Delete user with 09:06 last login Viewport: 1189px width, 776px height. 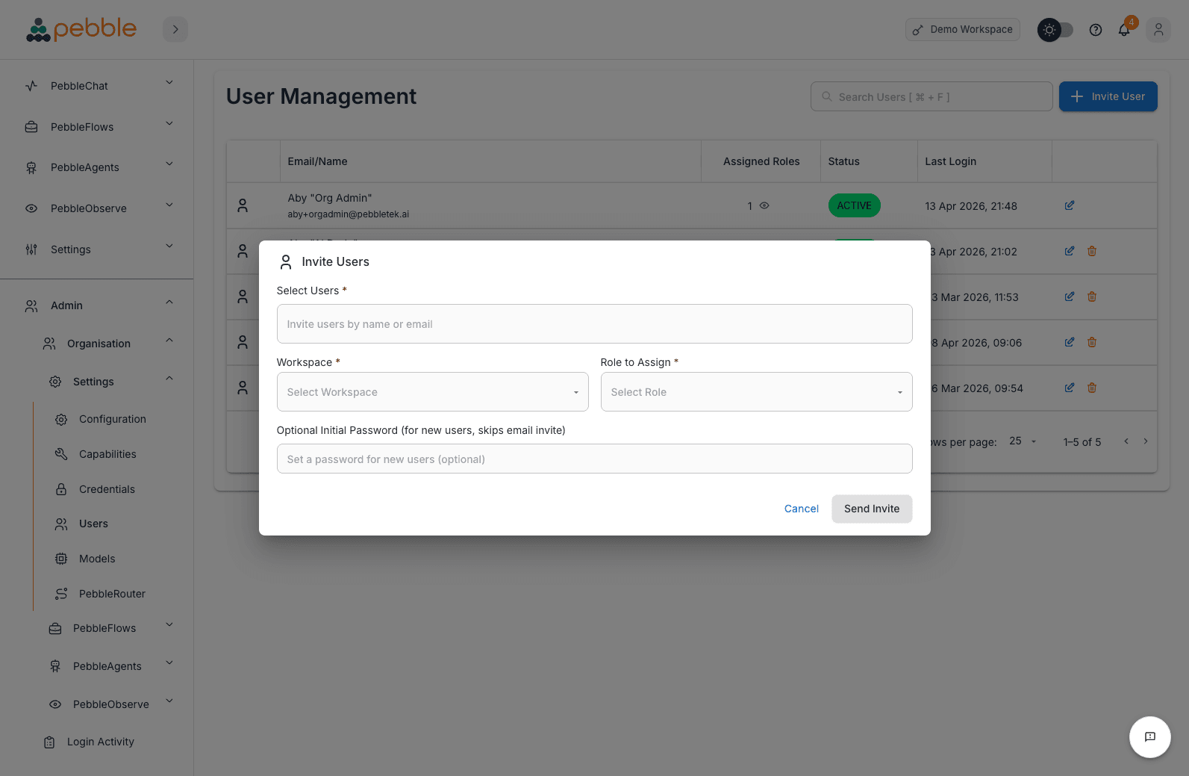pyautogui.click(x=1092, y=342)
